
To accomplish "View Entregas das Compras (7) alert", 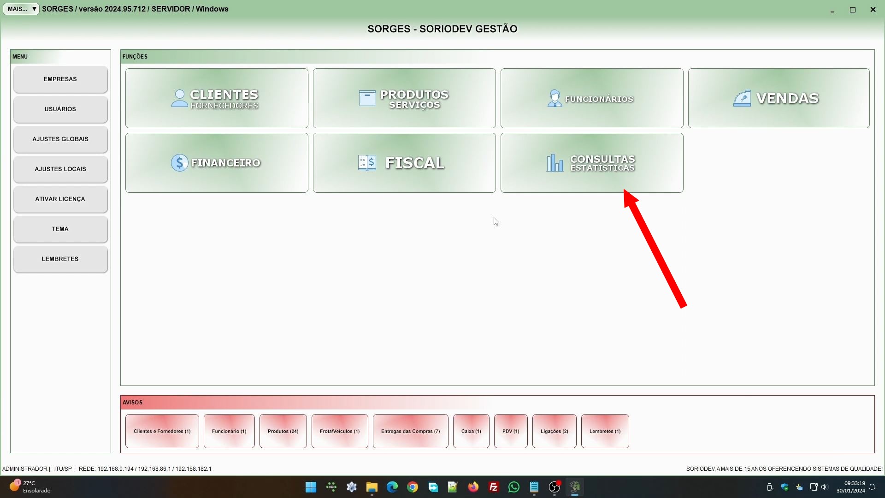I will pyautogui.click(x=410, y=431).
